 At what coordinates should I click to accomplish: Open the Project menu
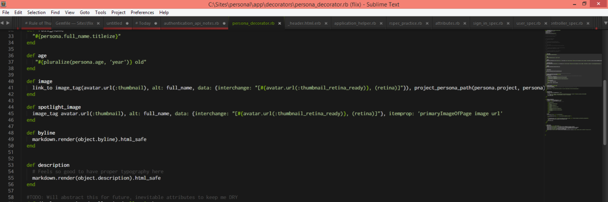pyautogui.click(x=118, y=13)
